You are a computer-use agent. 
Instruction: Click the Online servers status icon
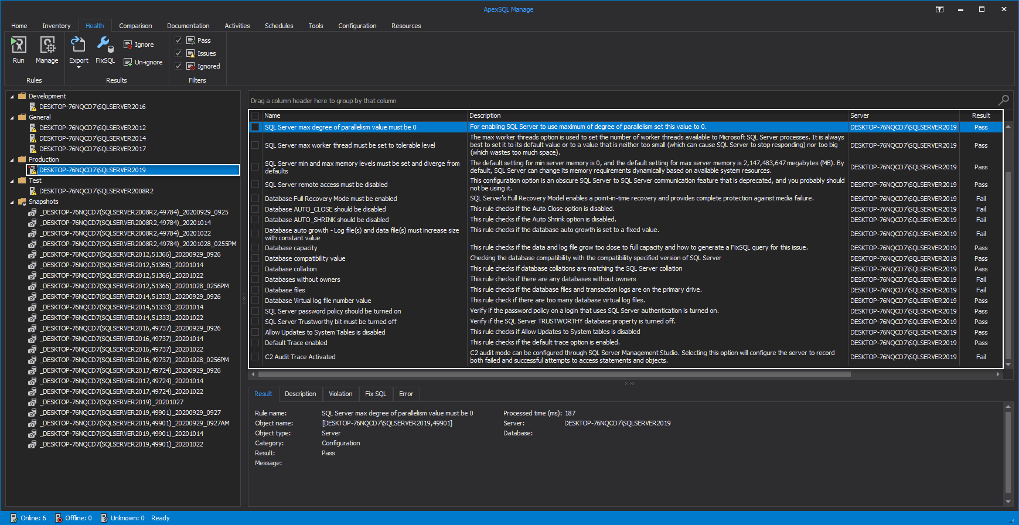pyautogui.click(x=13, y=518)
